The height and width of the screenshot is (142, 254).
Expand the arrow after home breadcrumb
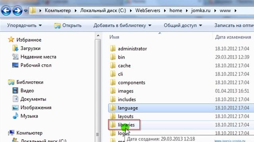coord(187,11)
